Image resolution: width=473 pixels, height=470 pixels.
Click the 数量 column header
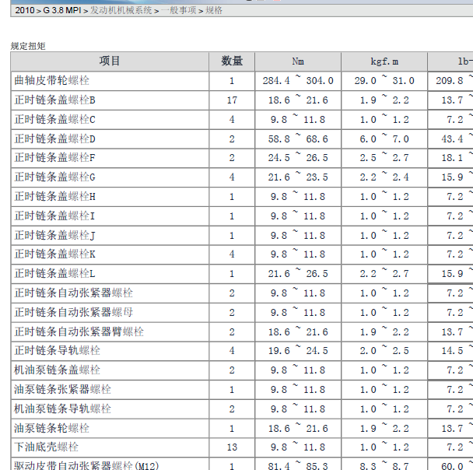(232, 61)
